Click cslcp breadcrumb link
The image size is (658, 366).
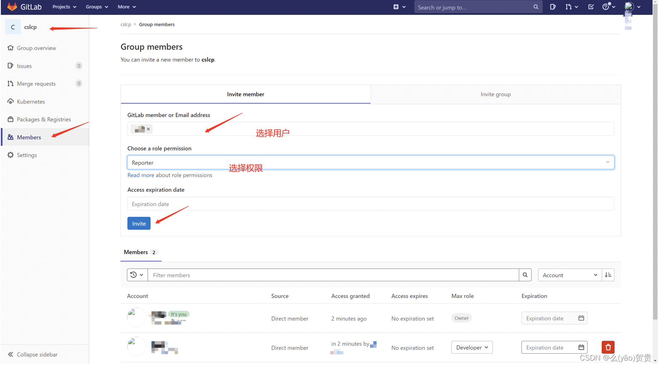[x=126, y=24]
